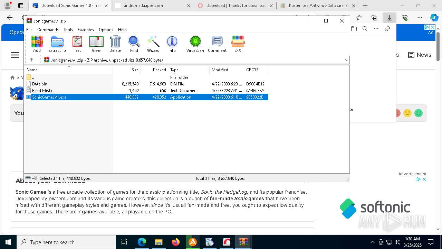Sort file list by Type column
This screenshot has height=249, width=442.
(x=189, y=70)
